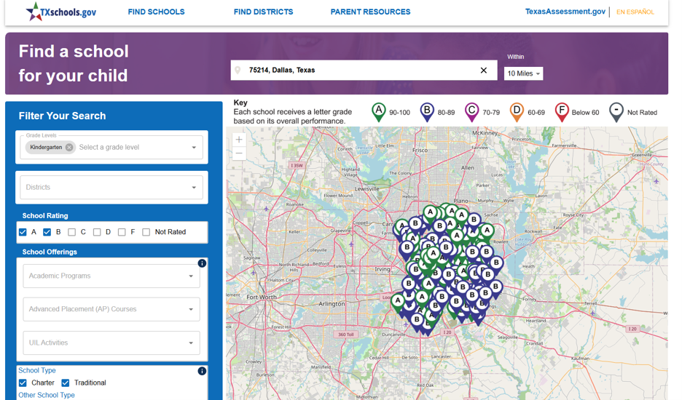Clear the location search with X icon
This screenshot has width=682, height=400.
[x=483, y=71]
